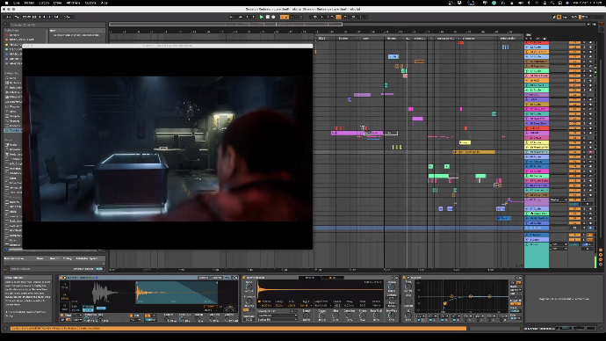Toggle the topmost track's orange activator
606x341 pixels.
(574, 42)
